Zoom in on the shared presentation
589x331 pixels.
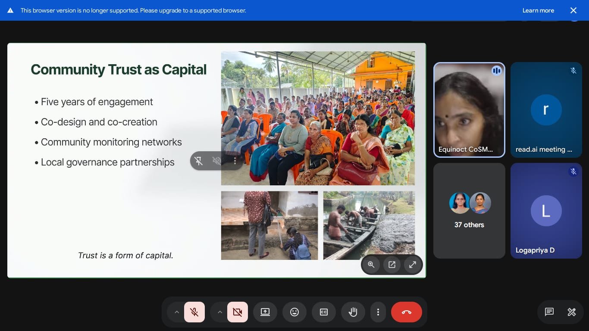pos(371,265)
